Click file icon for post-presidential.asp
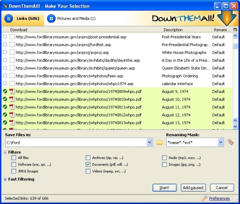Viewport: 240px width, 204px height. pos(12,37)
